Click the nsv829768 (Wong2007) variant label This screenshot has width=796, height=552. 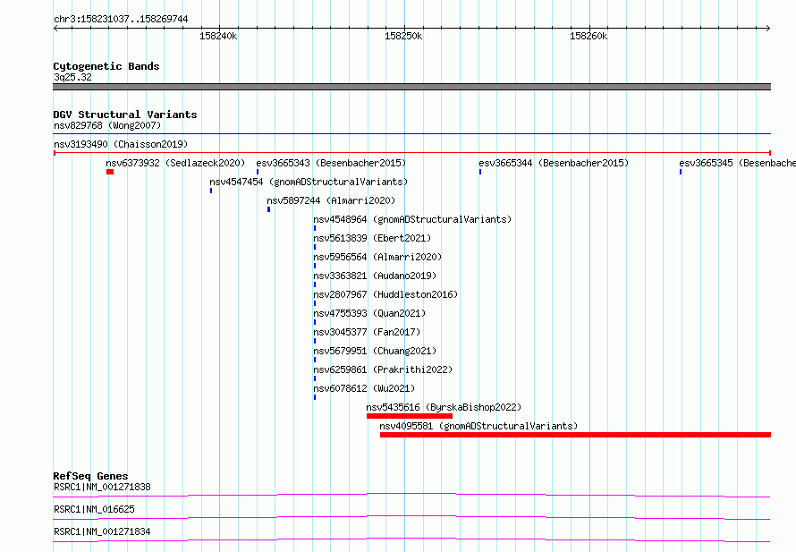click(x=107, y=125)
